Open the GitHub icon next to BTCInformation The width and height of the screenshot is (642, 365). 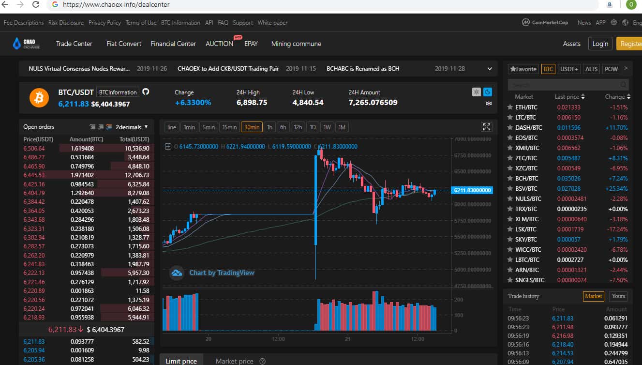pyautogui.click(x=146, y=91)
